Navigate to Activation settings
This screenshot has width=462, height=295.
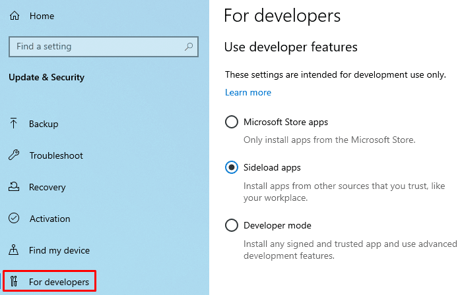pyautogui.click(x=49, y=219)
